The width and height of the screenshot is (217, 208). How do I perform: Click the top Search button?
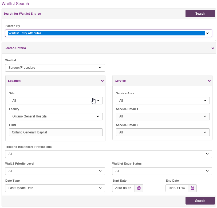pyautogui.click(x=200, y=14)
